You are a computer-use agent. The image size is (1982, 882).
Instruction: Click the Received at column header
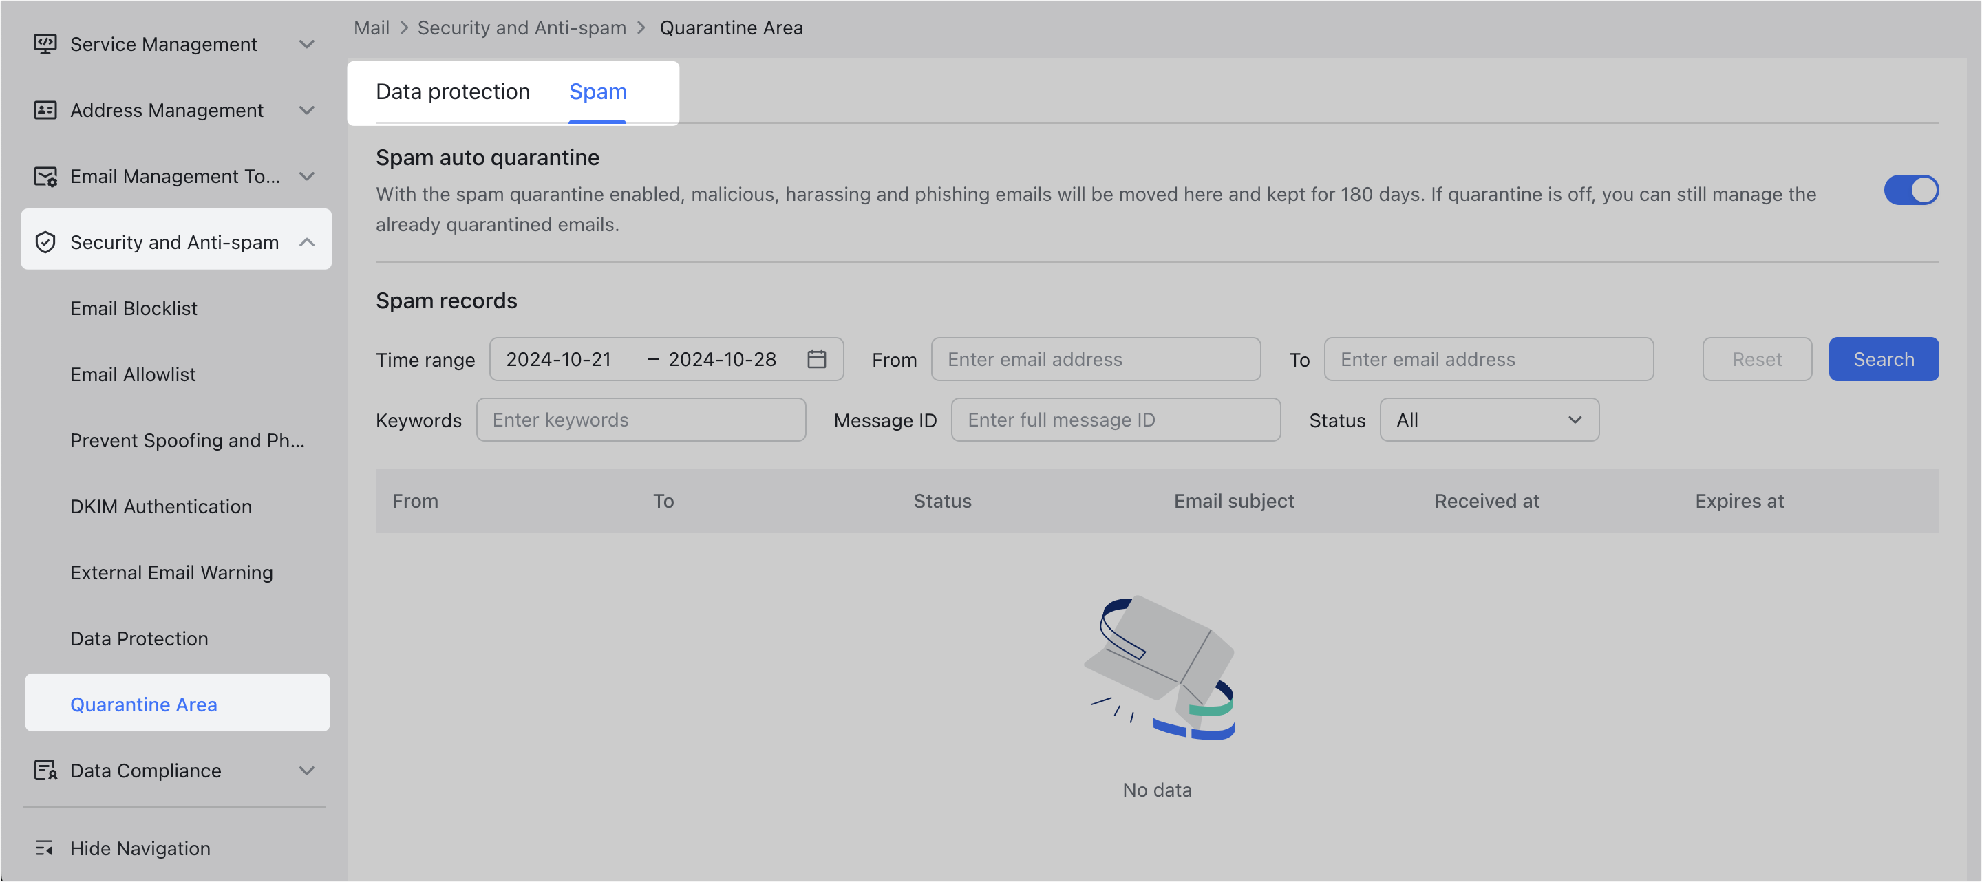coord(1486,502)
